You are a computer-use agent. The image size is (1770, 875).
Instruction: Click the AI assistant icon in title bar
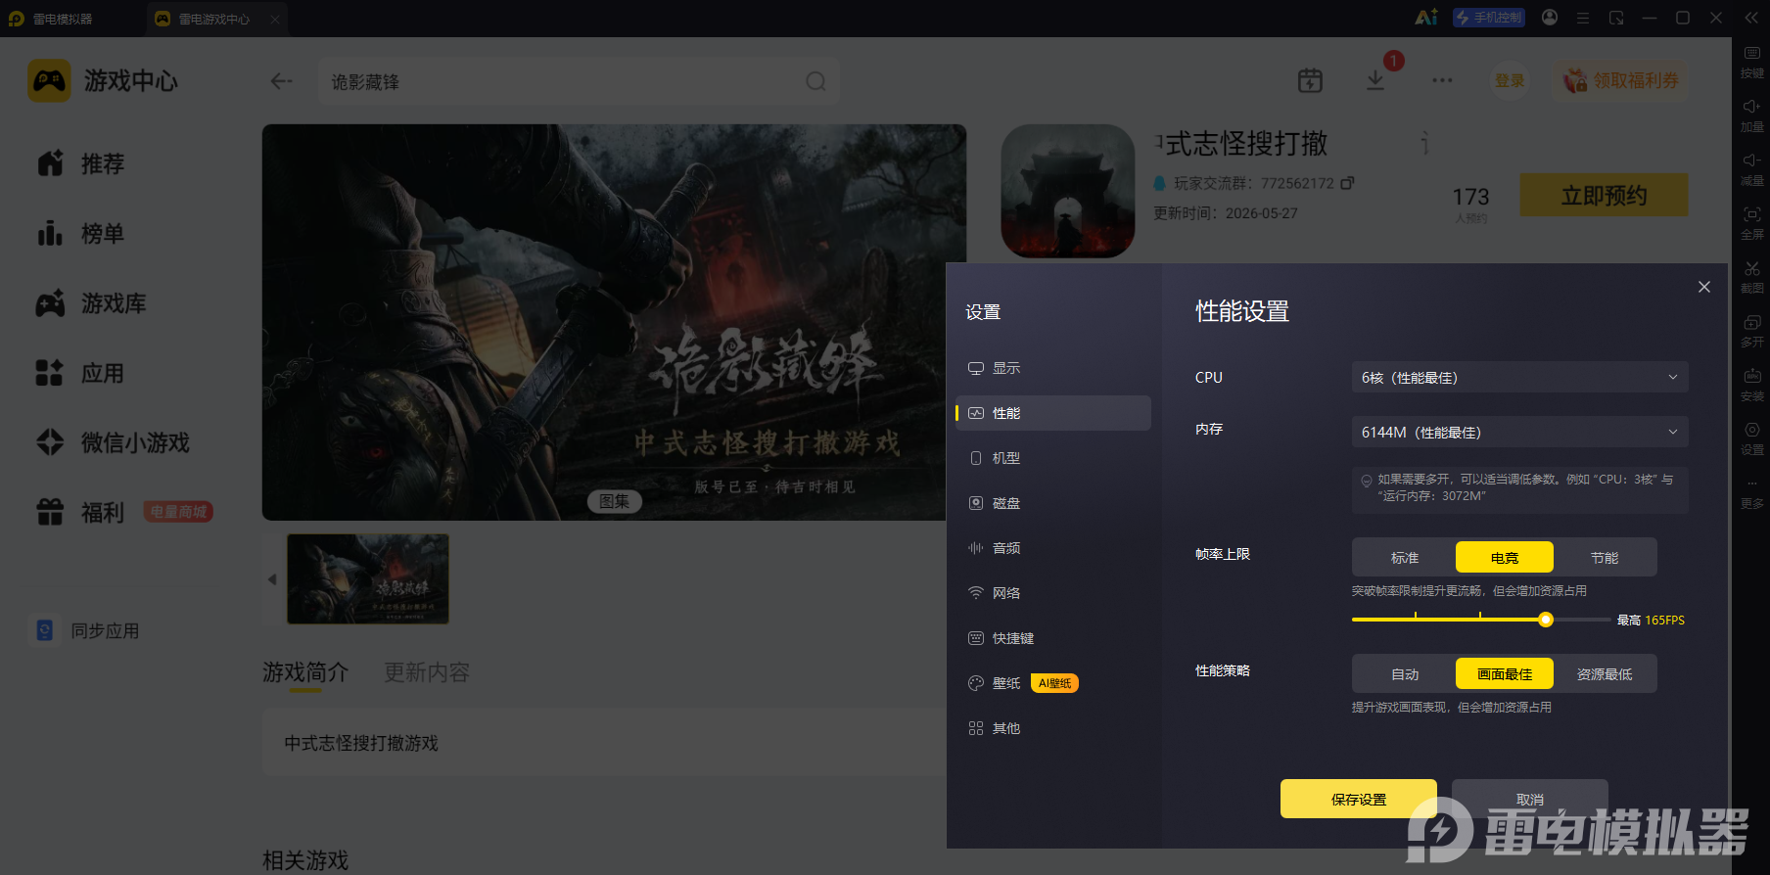point(1426,18)
